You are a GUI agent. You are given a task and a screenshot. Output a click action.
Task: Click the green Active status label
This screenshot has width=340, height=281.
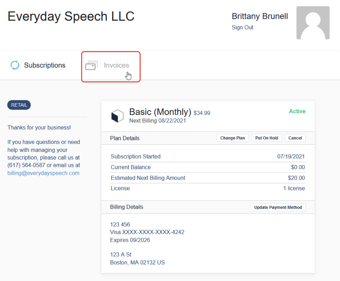click(297, 111)
